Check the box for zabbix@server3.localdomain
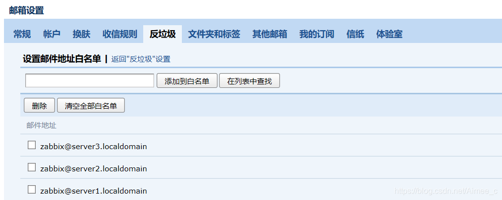 [x=32, y=145]
